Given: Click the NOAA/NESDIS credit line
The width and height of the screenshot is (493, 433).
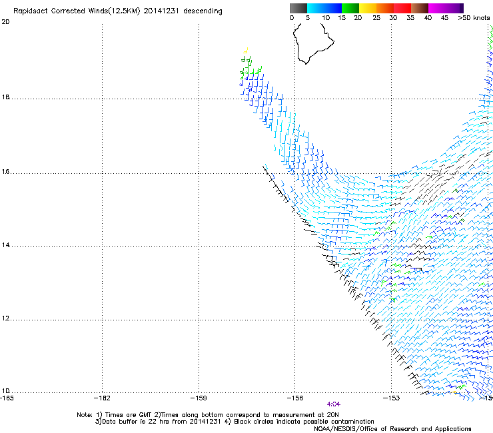Looking at the screenshot, I should click(392, 429).
